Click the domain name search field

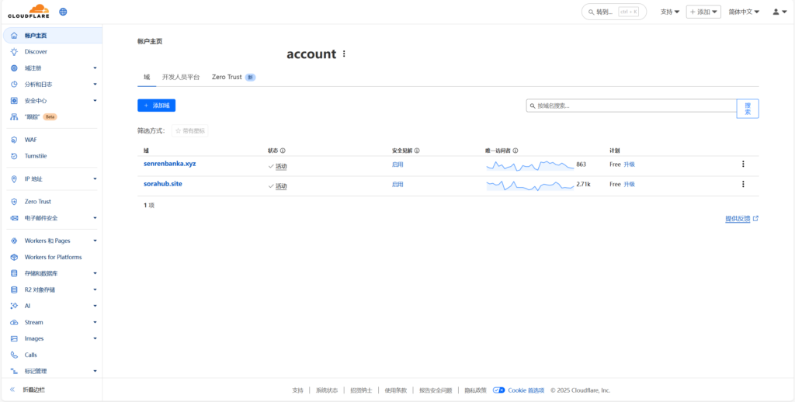(x=631, y=106)
